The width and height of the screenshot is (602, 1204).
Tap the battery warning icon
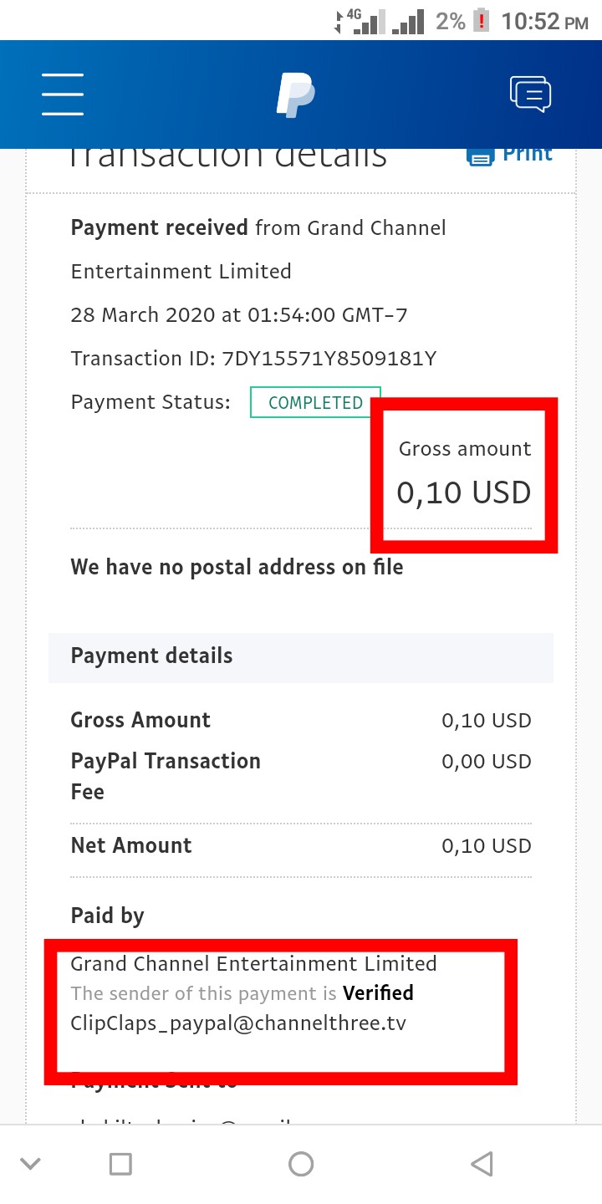pyautogui.click(x=482, y=20)
